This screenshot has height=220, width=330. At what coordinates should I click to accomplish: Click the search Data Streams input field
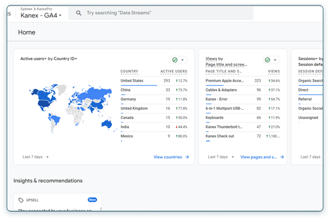(x=166, y=13)
